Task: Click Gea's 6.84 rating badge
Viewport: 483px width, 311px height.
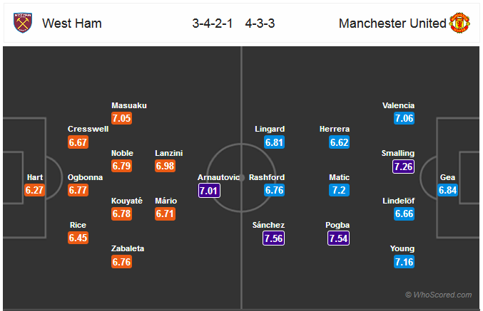Action: [447, 190]
